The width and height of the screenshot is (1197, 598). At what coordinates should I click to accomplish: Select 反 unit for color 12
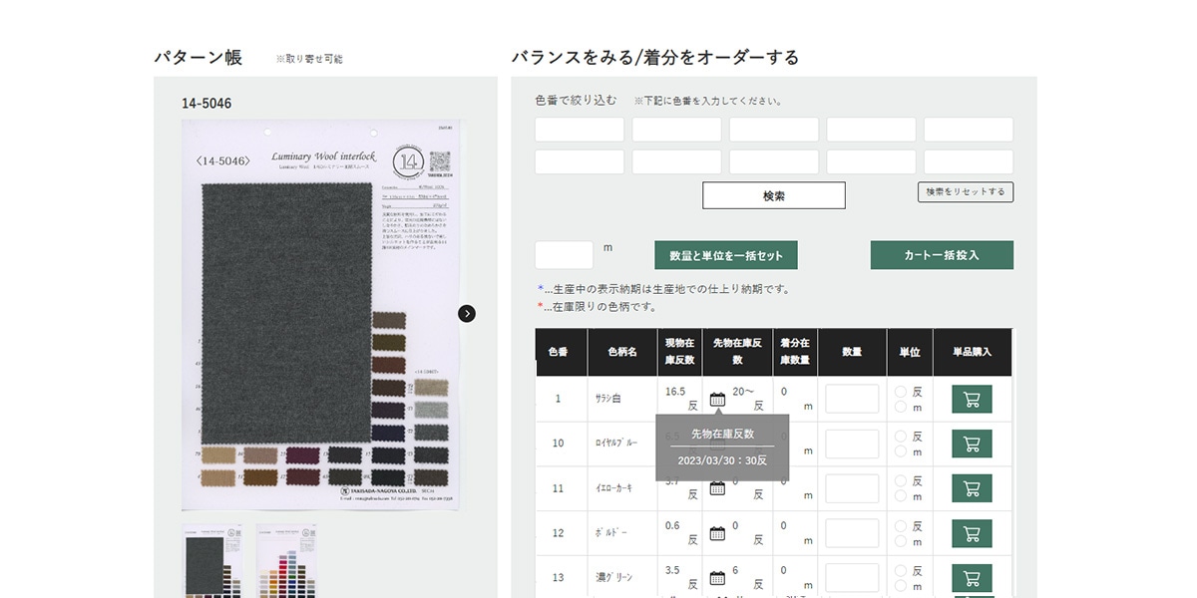[x=901, y=526]
